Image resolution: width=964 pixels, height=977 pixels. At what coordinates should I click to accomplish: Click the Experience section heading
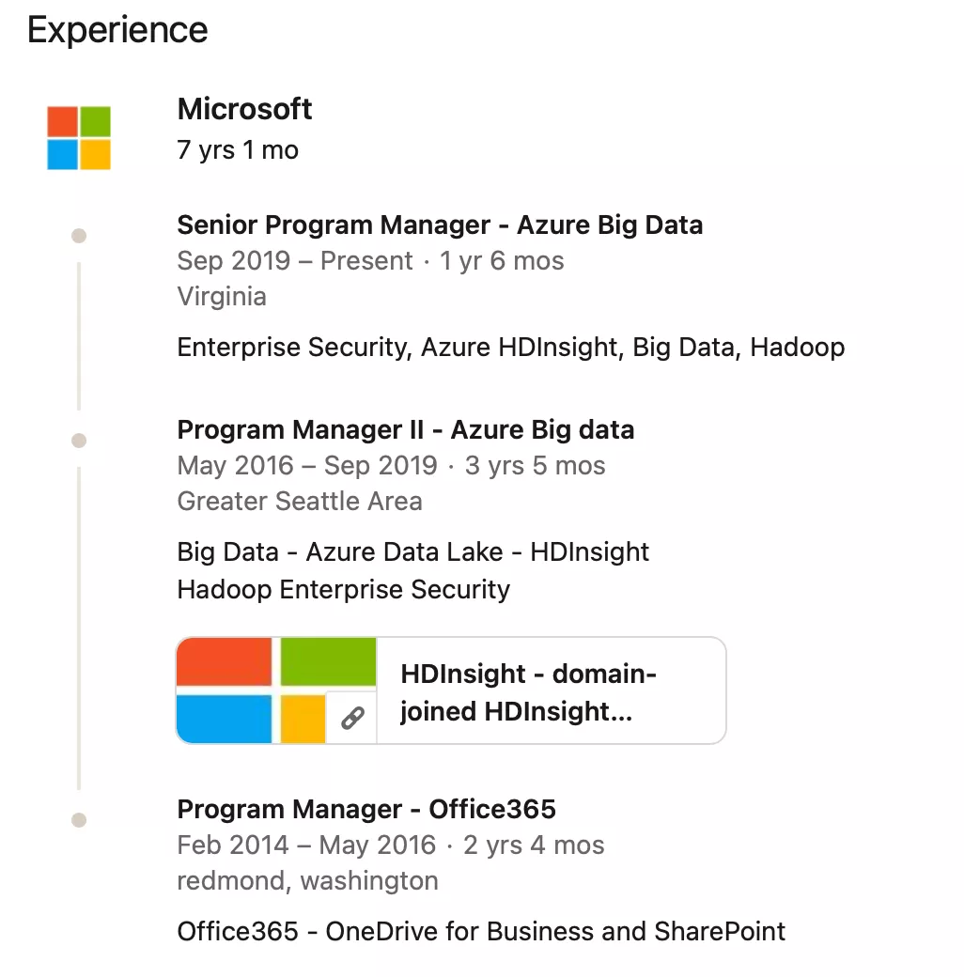click(117, 30)
